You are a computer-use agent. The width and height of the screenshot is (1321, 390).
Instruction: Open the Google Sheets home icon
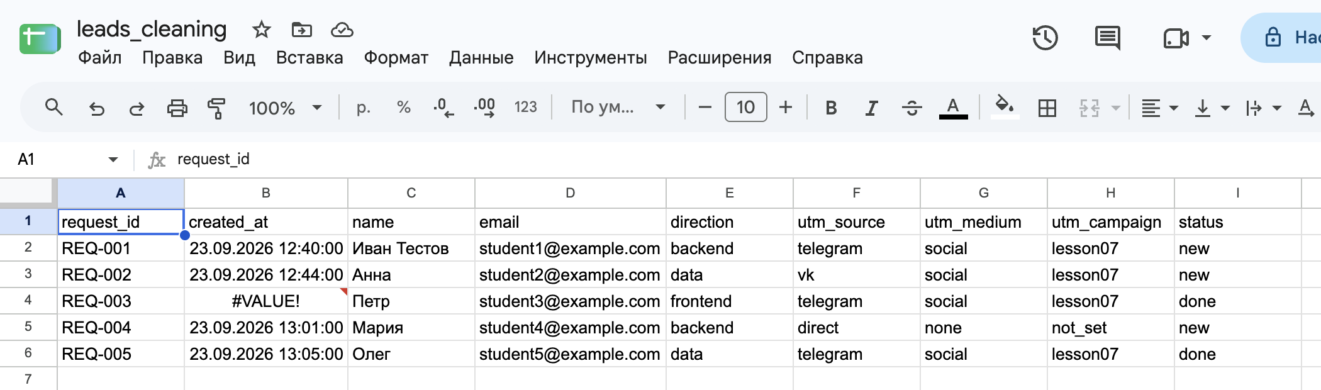(x=40, y=39)
